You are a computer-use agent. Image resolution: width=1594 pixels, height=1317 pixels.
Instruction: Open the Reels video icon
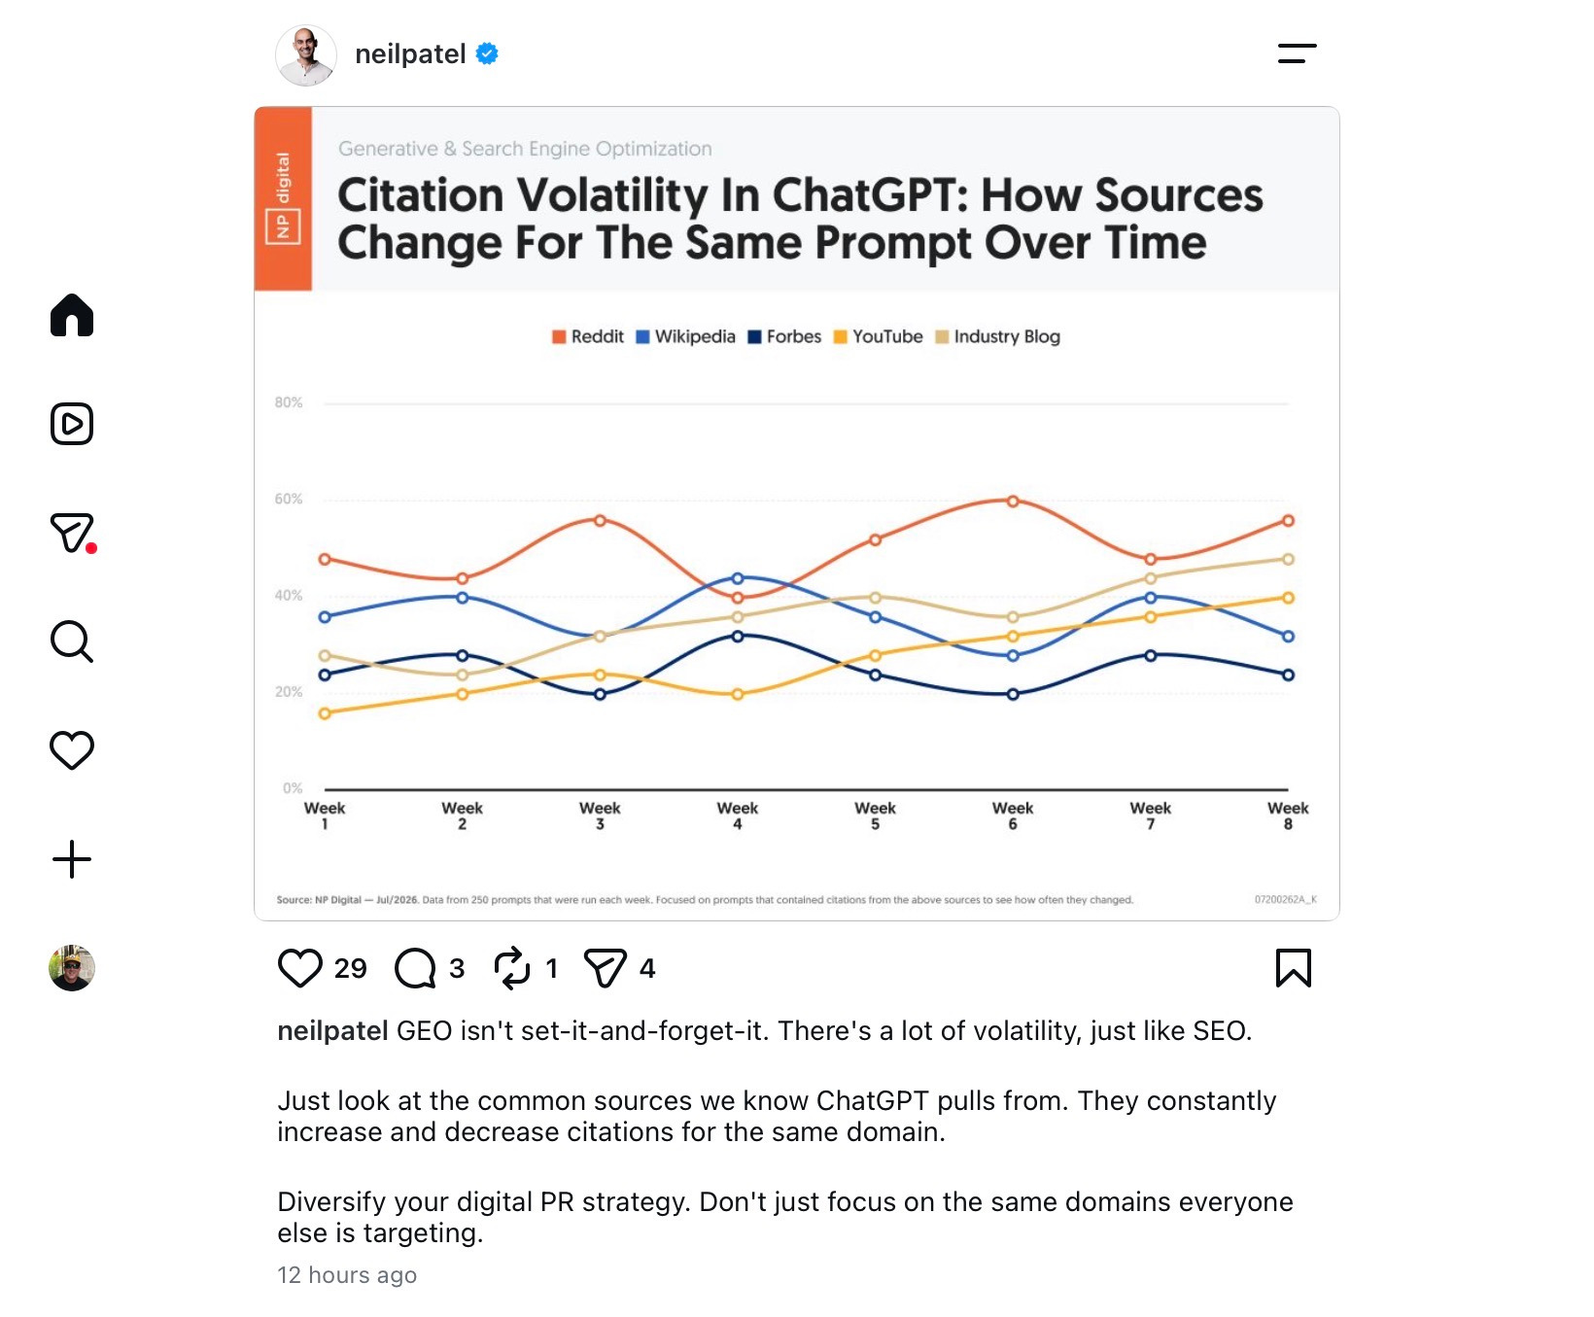[x=72, y=424]
